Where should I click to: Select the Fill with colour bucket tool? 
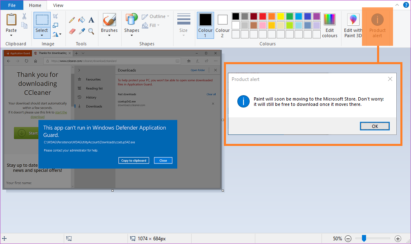tap(82, 20)
